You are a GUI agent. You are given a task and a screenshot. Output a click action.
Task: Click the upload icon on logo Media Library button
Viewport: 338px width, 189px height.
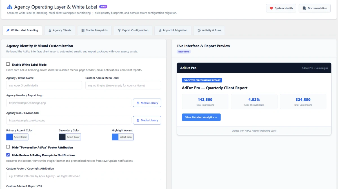138,103
